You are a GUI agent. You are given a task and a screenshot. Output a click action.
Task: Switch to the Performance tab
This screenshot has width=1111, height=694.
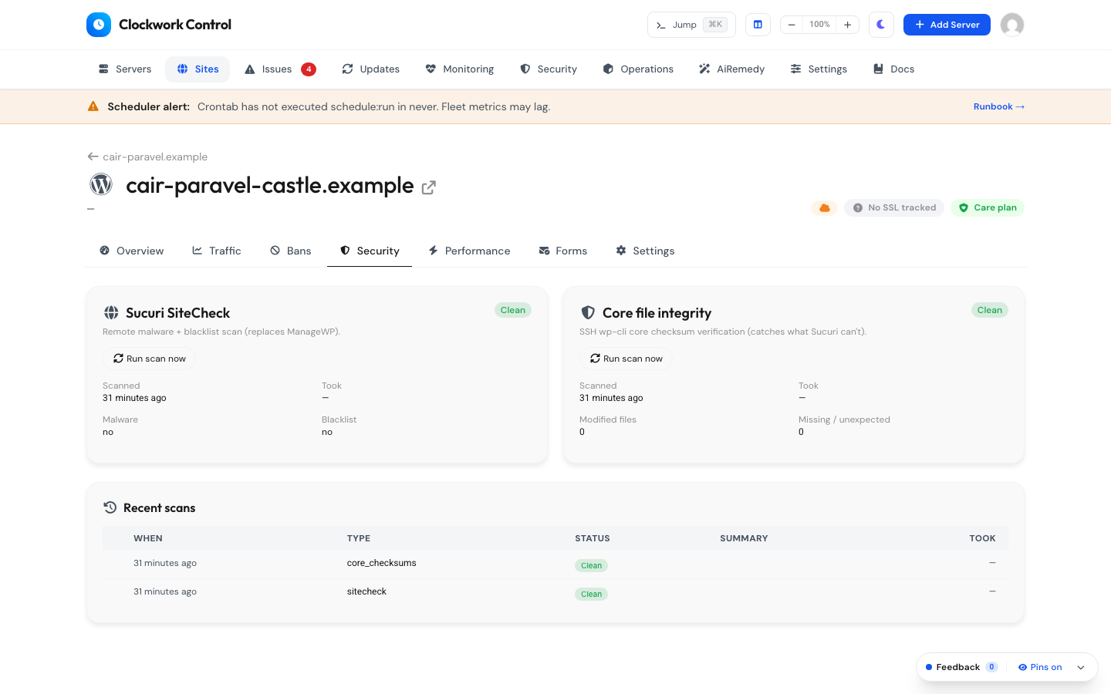click(x=469, y=251)
